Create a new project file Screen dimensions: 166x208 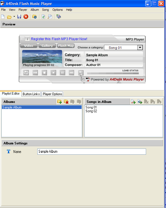point(3,17)
